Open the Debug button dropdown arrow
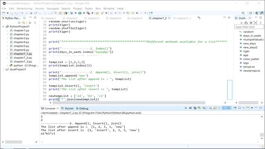 (75, 13)
